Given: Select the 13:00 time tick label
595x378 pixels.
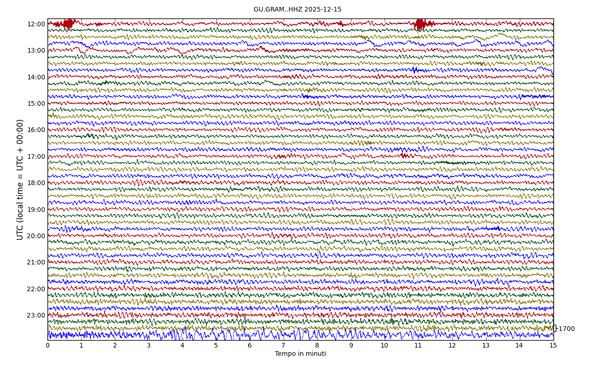Looking at the screenshot, I should [x=36, y=50].
